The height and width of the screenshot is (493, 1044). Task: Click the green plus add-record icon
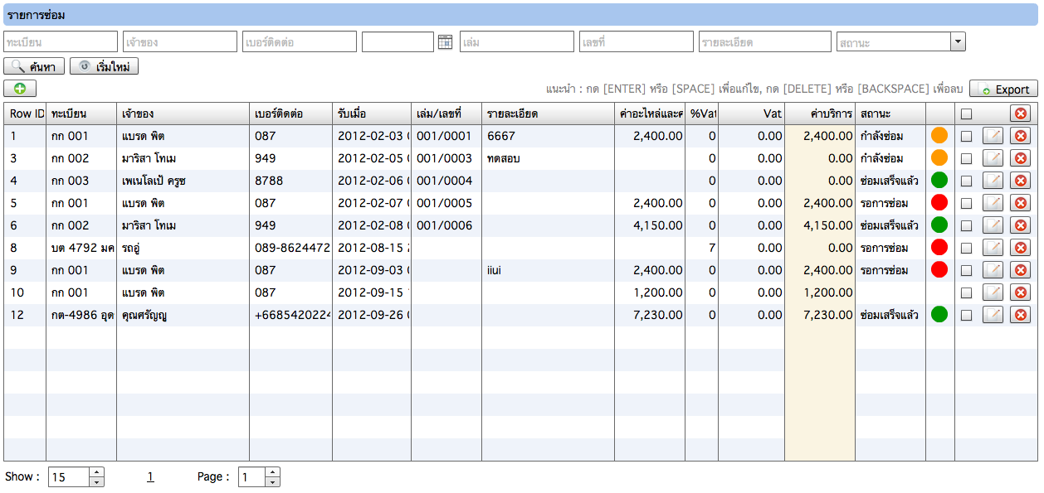pos(20,89)
